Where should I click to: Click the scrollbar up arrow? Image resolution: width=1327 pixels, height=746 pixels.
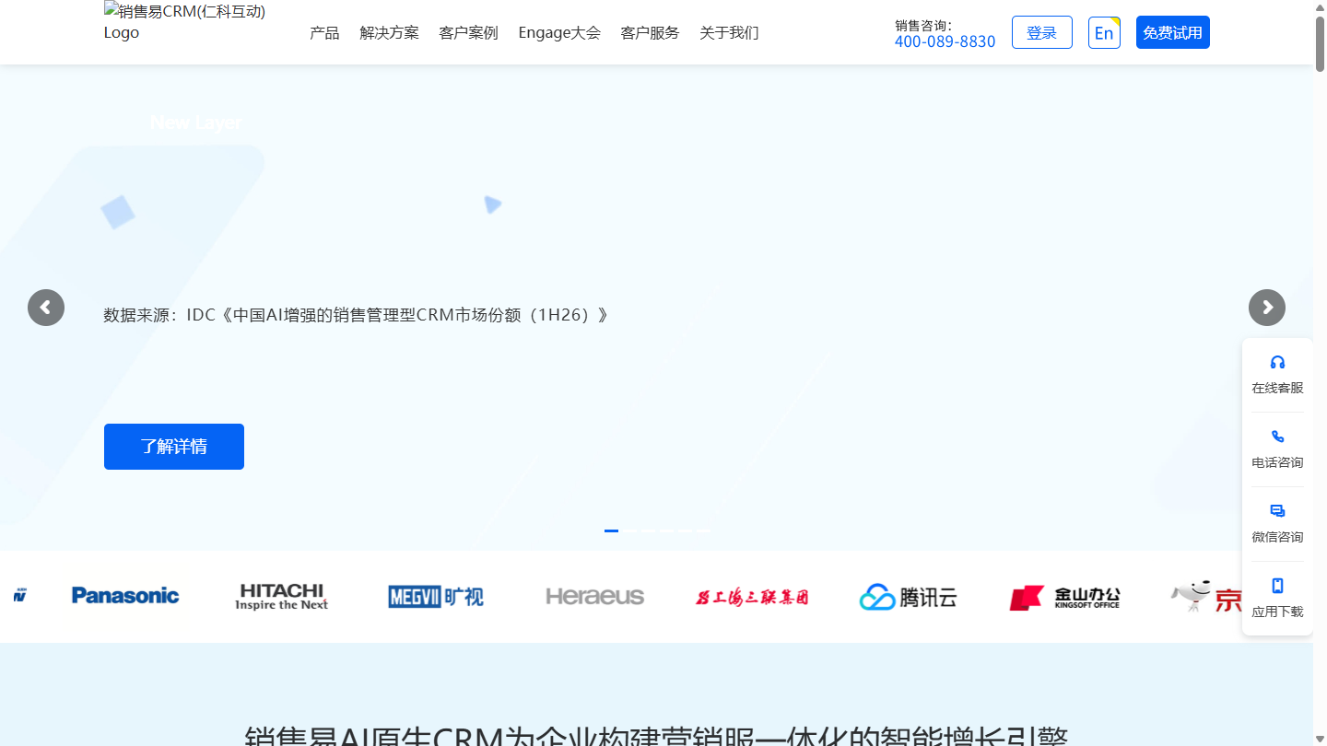1320,7
